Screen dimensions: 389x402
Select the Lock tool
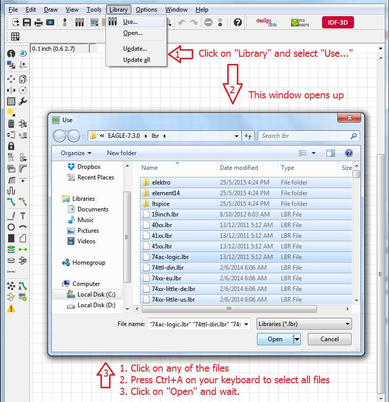pos(11,146)
